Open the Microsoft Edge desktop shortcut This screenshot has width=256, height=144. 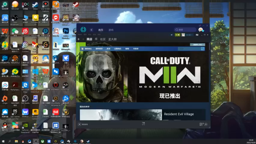(25, 87)
